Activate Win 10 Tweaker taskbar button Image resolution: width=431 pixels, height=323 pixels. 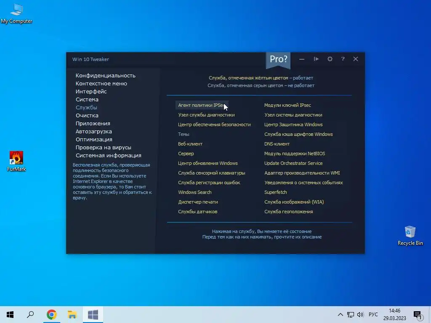[93, 315]
